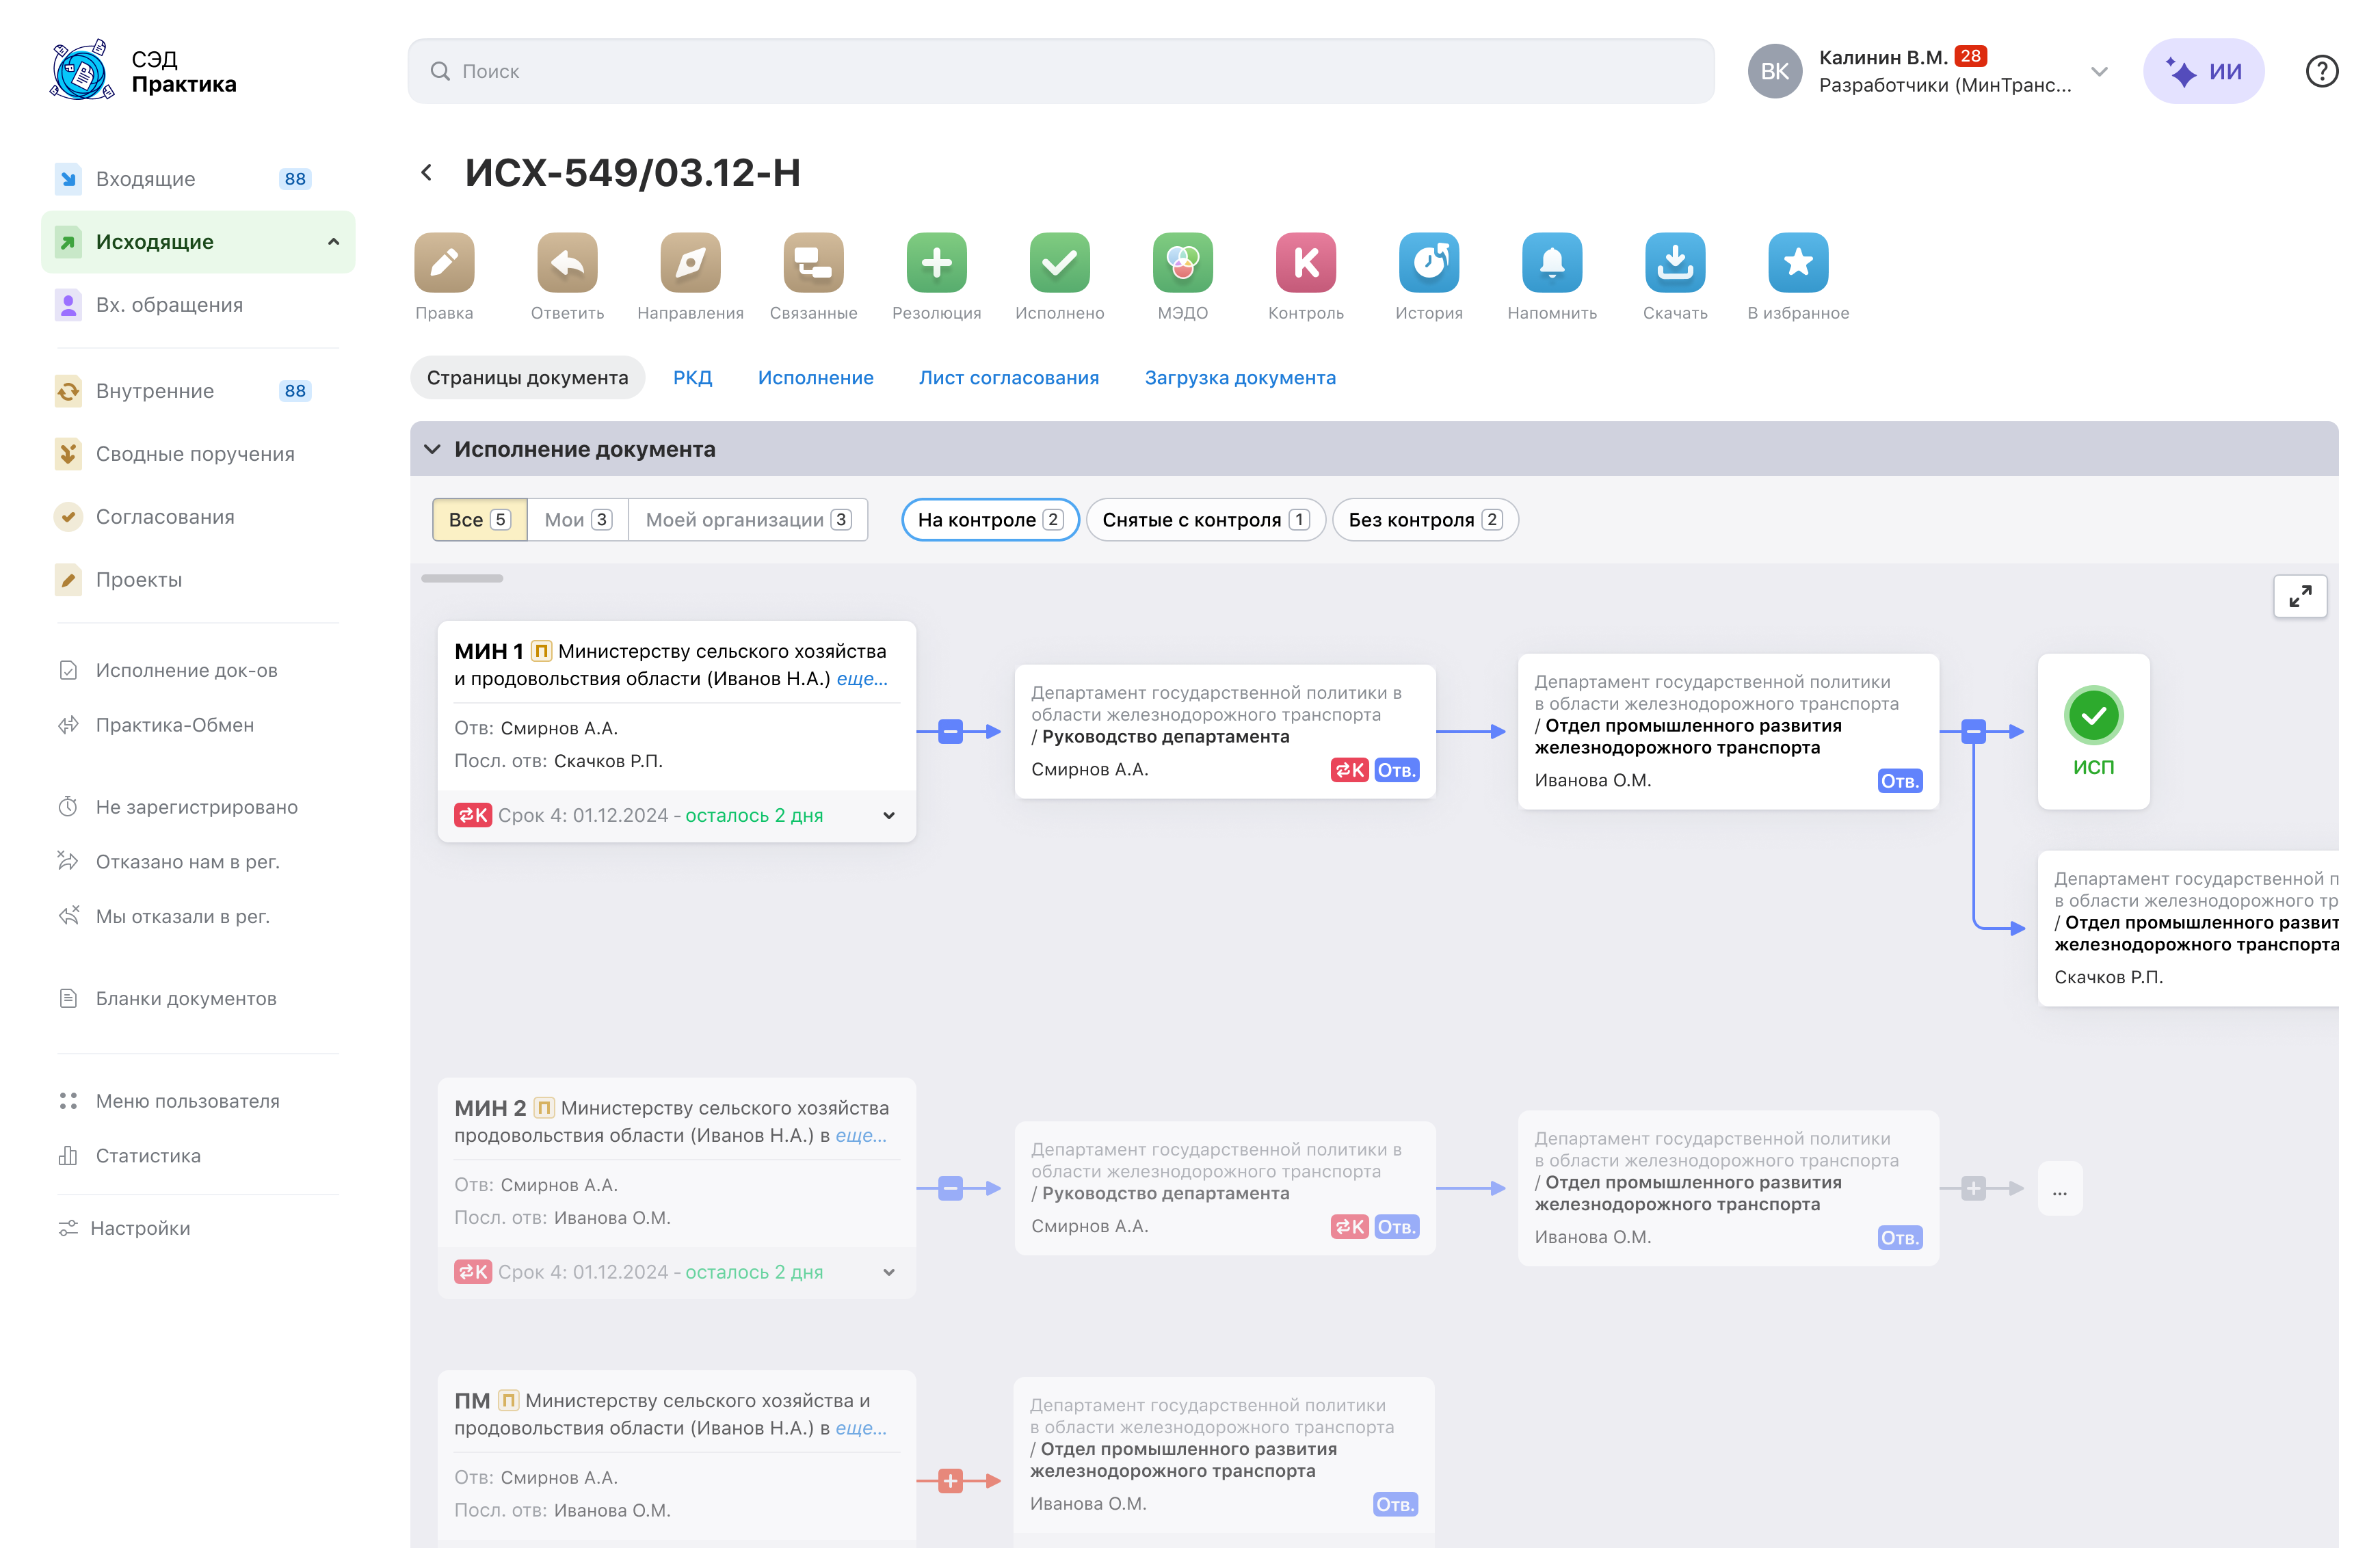Expand the МИН 1 deadline row chevron
2380x1548 pixels.
tap(888, 816)
